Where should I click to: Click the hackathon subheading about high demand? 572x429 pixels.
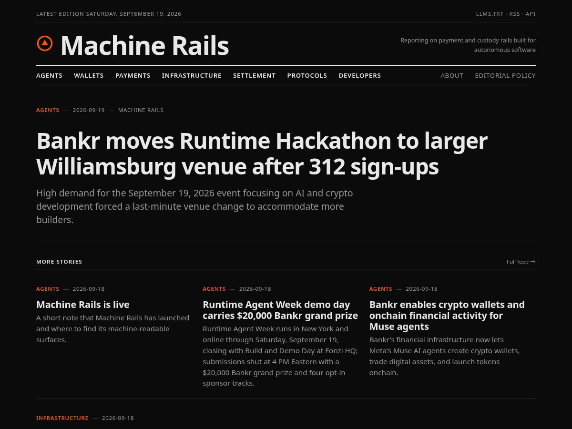194,206
